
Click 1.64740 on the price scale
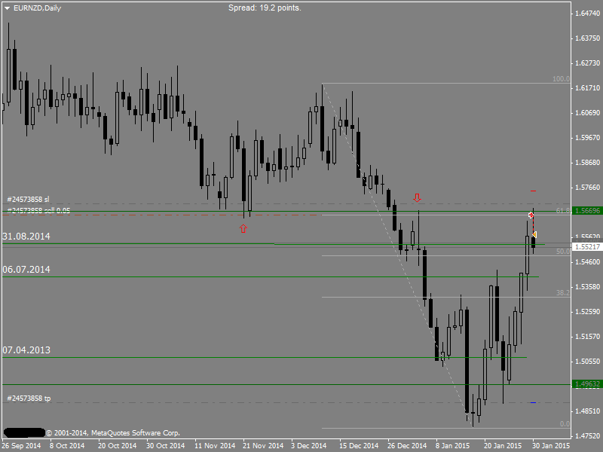point(587,14)
